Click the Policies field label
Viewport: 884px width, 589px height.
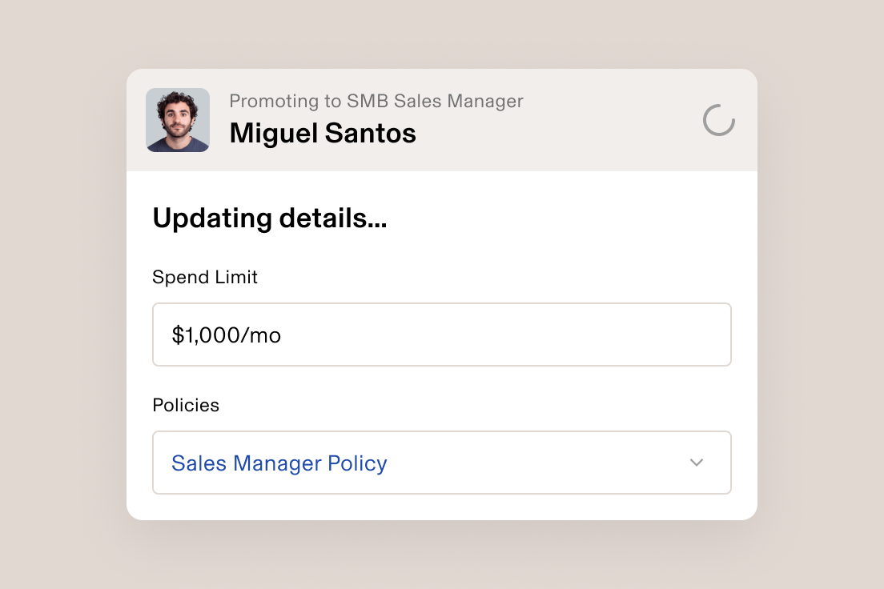(x=186, y=405)
